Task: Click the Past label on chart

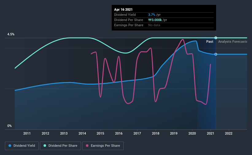Action: 210,41
